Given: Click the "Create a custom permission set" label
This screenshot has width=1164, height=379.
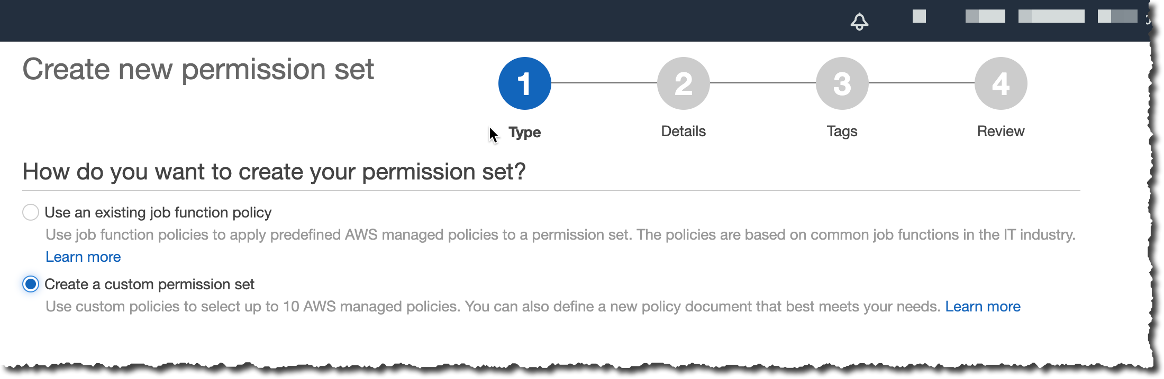Looking at the screenshot, I should (x=149, y=284).
